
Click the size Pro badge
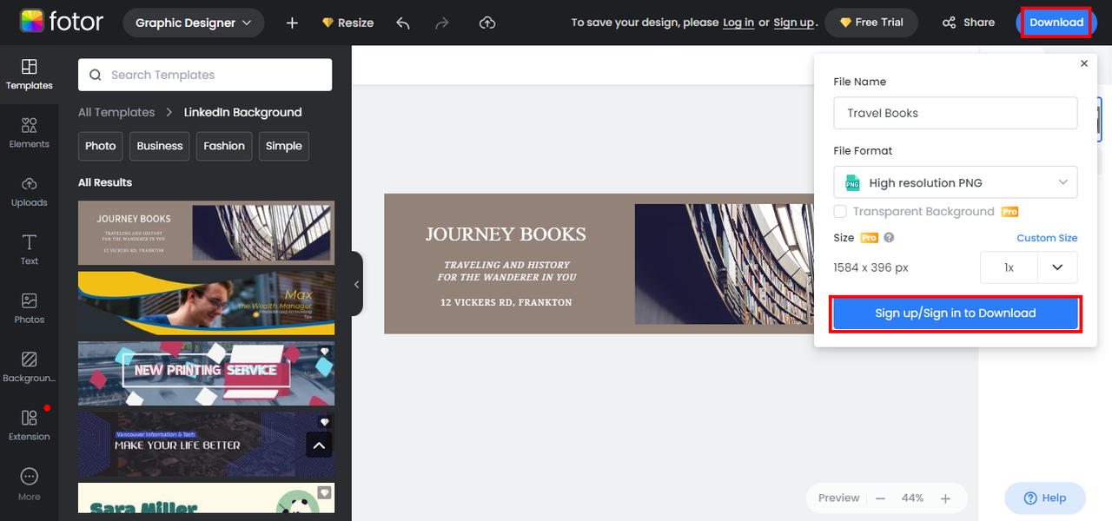[x=869, y=238]
